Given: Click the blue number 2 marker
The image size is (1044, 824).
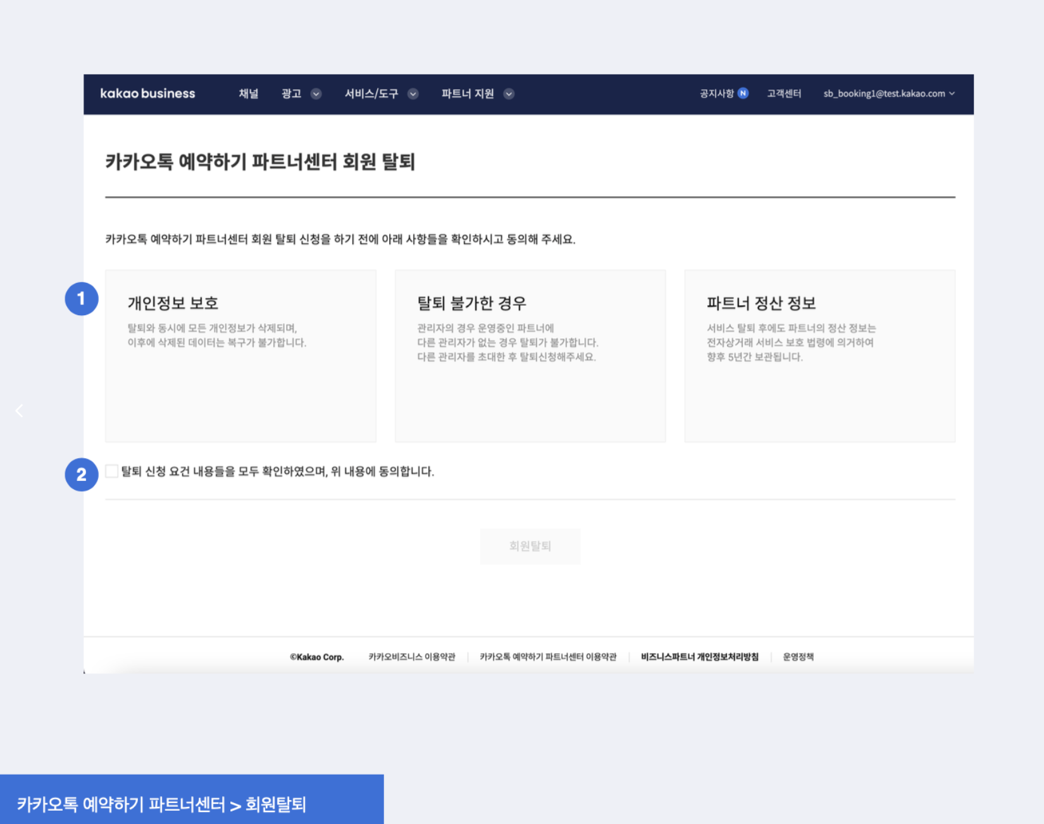Looking at the screenshot, I should pyautogui.click(x=82, y=475).
